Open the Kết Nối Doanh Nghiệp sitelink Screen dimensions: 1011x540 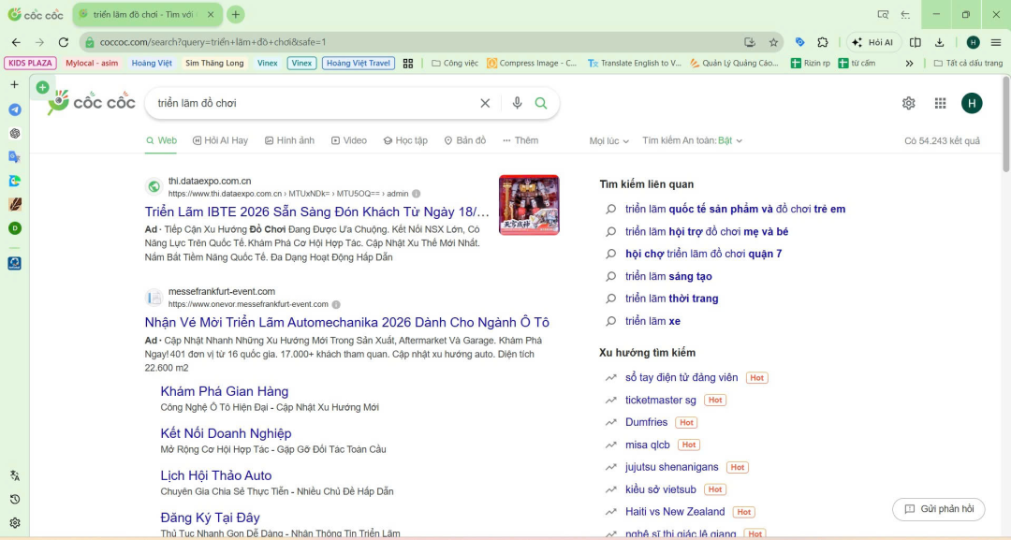(226, 433)
